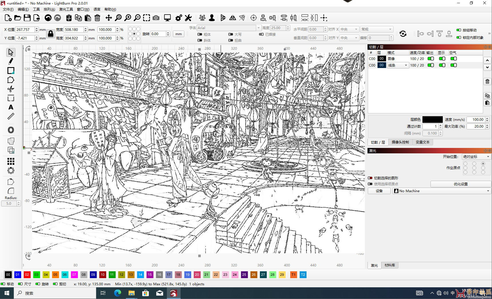Screen dimensions: 492x299
Task: Select the top-right 作业原点 radio button
Action: (x=483, y=164)
